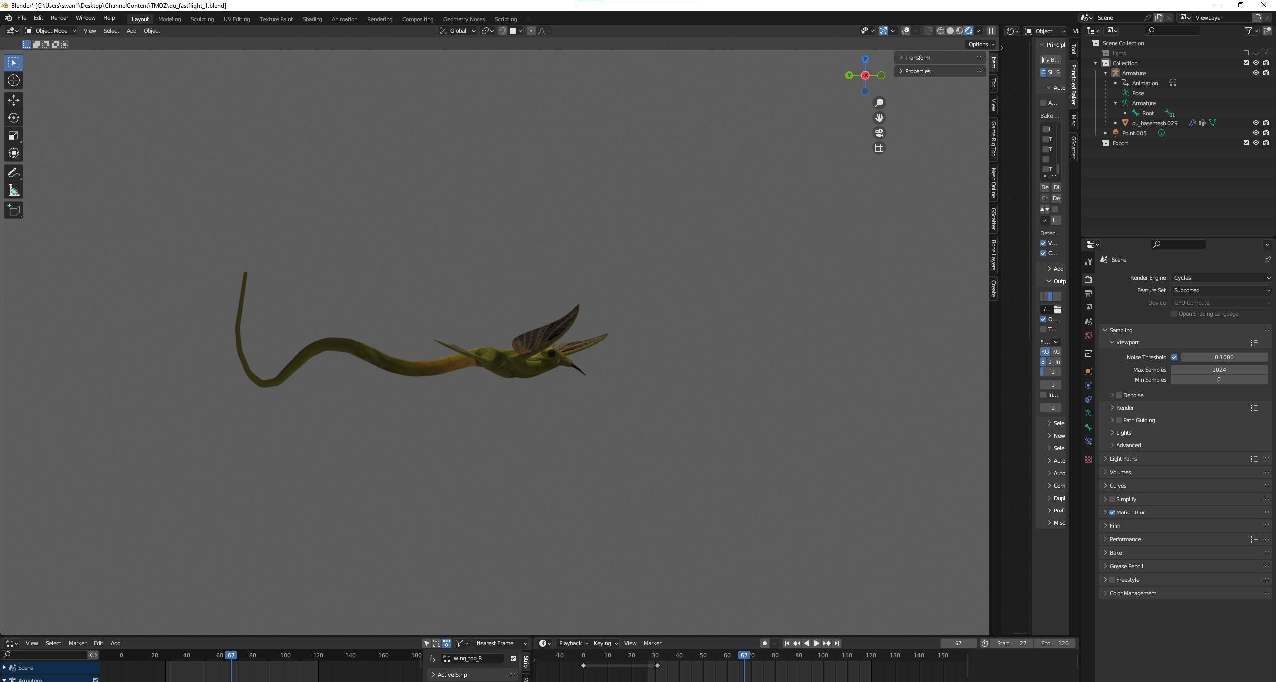Disable render for Armature object
Image resolution: width=1276 pixels, height=682 pixels.
(1266, 73)
